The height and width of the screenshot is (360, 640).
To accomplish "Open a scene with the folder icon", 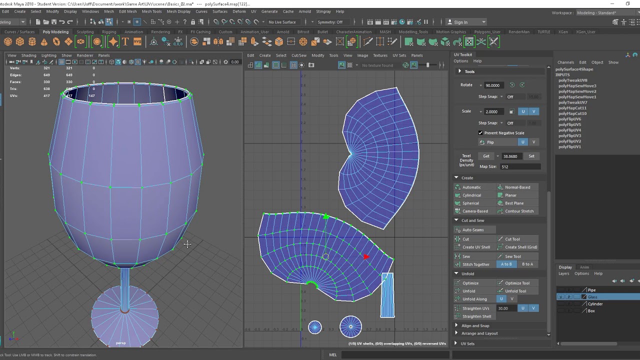I will pos(46,22).
